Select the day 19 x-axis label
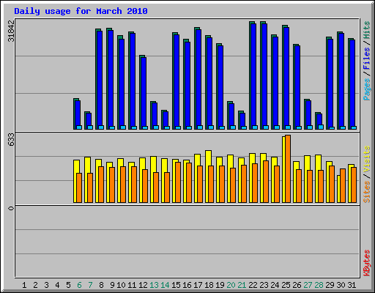 (220, 285)
